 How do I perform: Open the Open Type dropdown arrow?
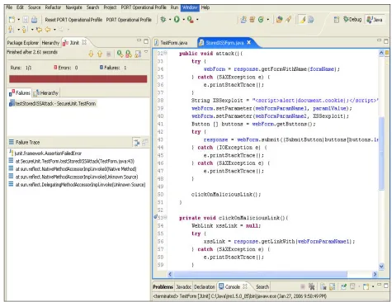tap(267, 20)
